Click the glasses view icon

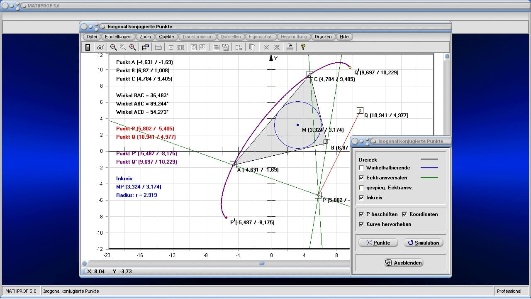pyautogui.click(x=101, y=47)
